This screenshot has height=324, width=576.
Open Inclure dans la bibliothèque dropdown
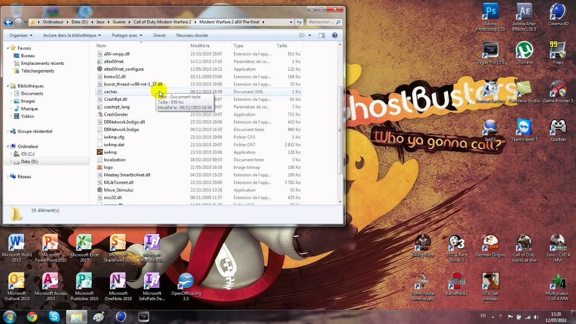72,35
